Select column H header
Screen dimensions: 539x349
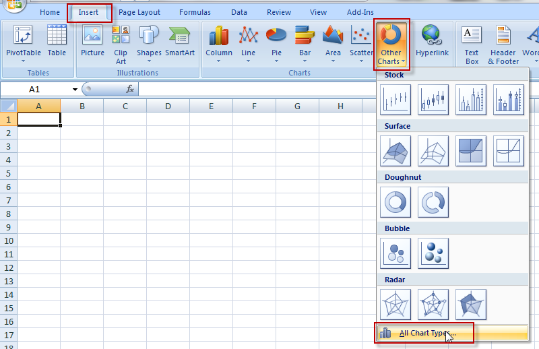340,106
